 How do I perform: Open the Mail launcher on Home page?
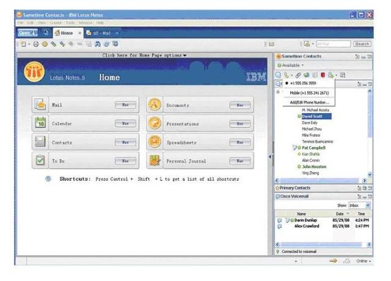pos(40,104)
